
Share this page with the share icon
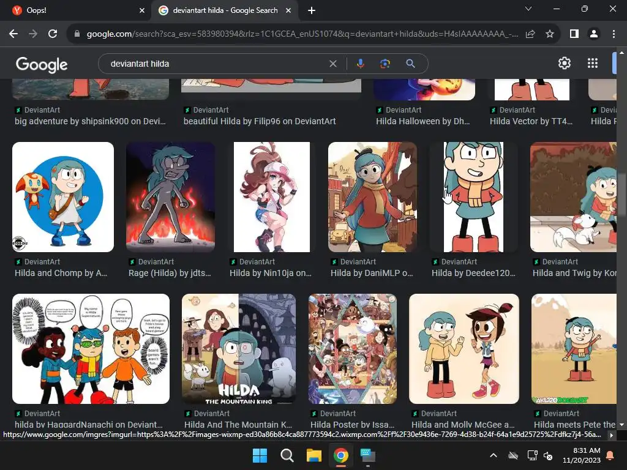pos(530,34)
